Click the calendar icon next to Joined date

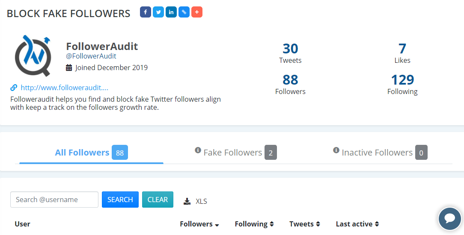coord(69,68)
